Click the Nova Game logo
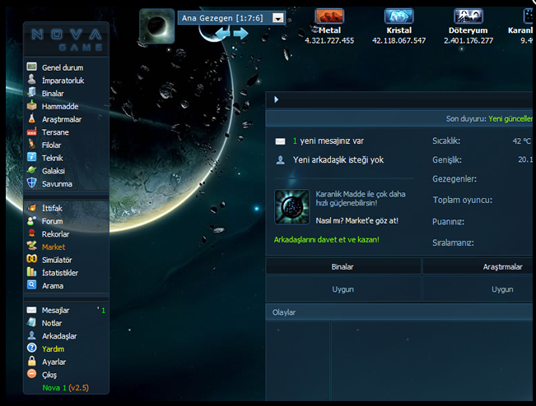The height and width of the screenshot is (406, 536). [66, 39]
